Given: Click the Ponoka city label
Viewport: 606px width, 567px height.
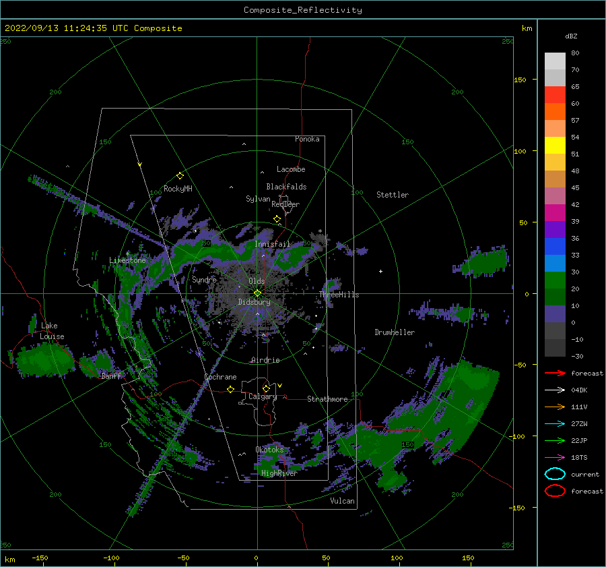Looking at the screenshot, I should click(307, 139).
